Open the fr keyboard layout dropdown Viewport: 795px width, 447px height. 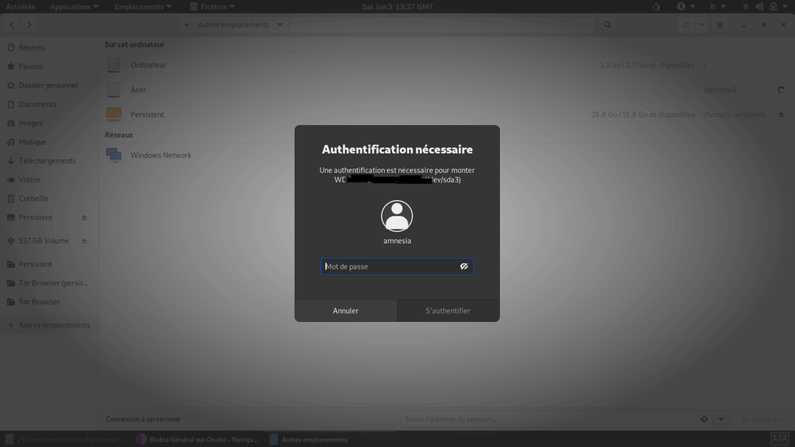pyautogui.click(x=717, y=7)
